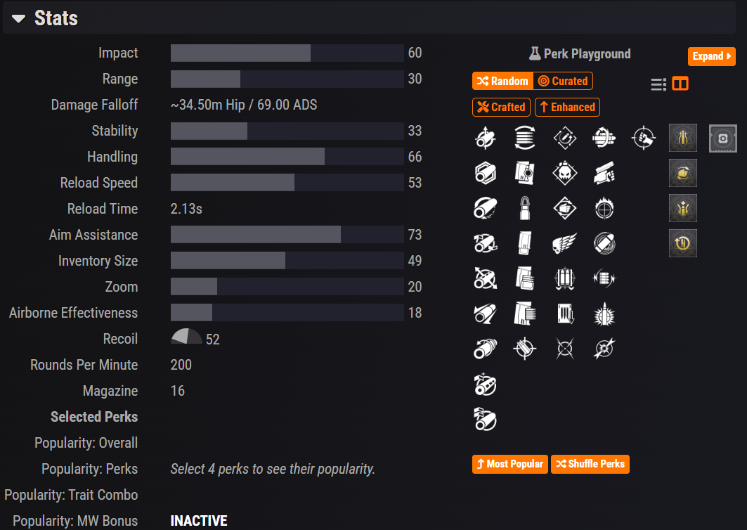
Task: Switch to Curated roll perks
Action: coord(563,81)
